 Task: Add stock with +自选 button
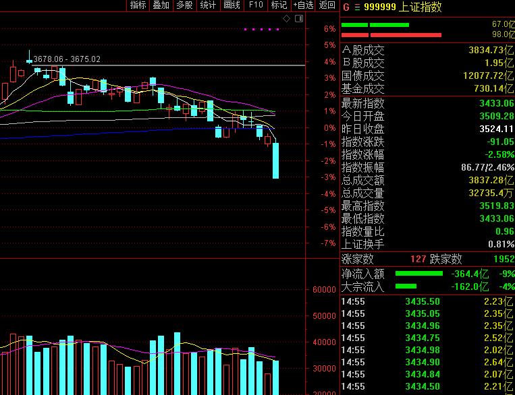pyautogui.click(x=303, y=5)
